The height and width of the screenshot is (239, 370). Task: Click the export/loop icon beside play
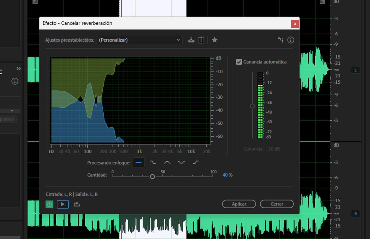pos(77,204)
